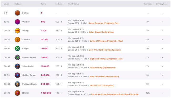Image resolution: width=171 pixels, height=98 pixels.
Task: Select the Silver Bullet crosshair icon
Action: click(17, 66)
